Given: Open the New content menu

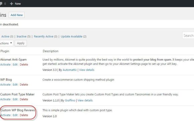Looking at the screenshot, I should [15, 4].
